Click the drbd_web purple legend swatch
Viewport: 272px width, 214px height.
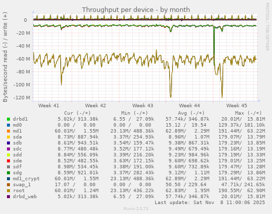(x=8, y=197)
